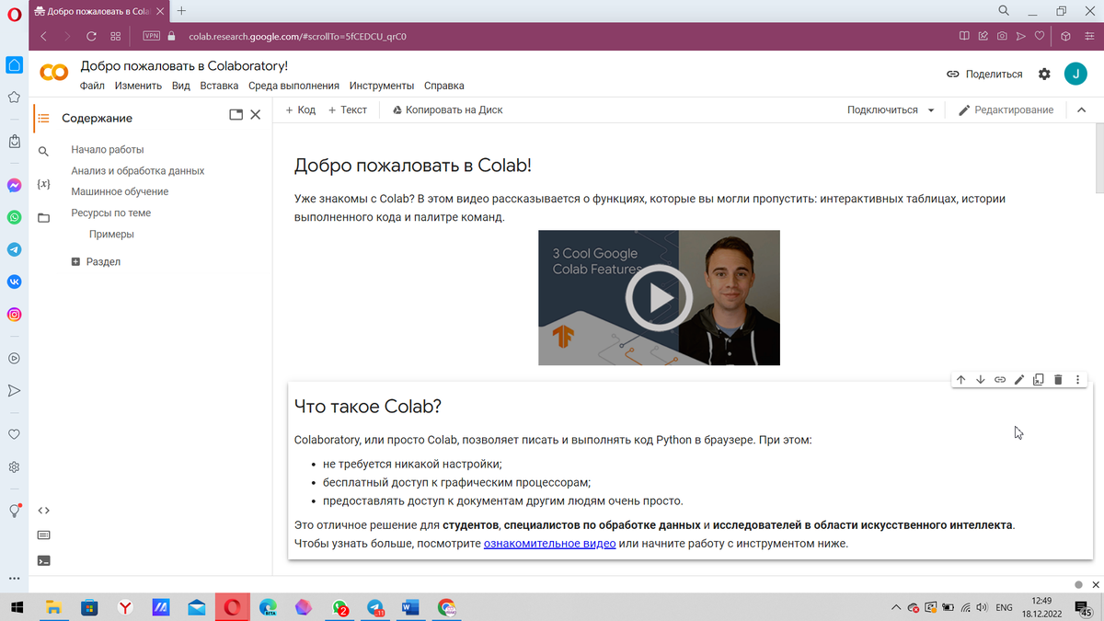Add a new Раздел in contents
Viewport: 1104px width, 621px height.
point(96,262)
